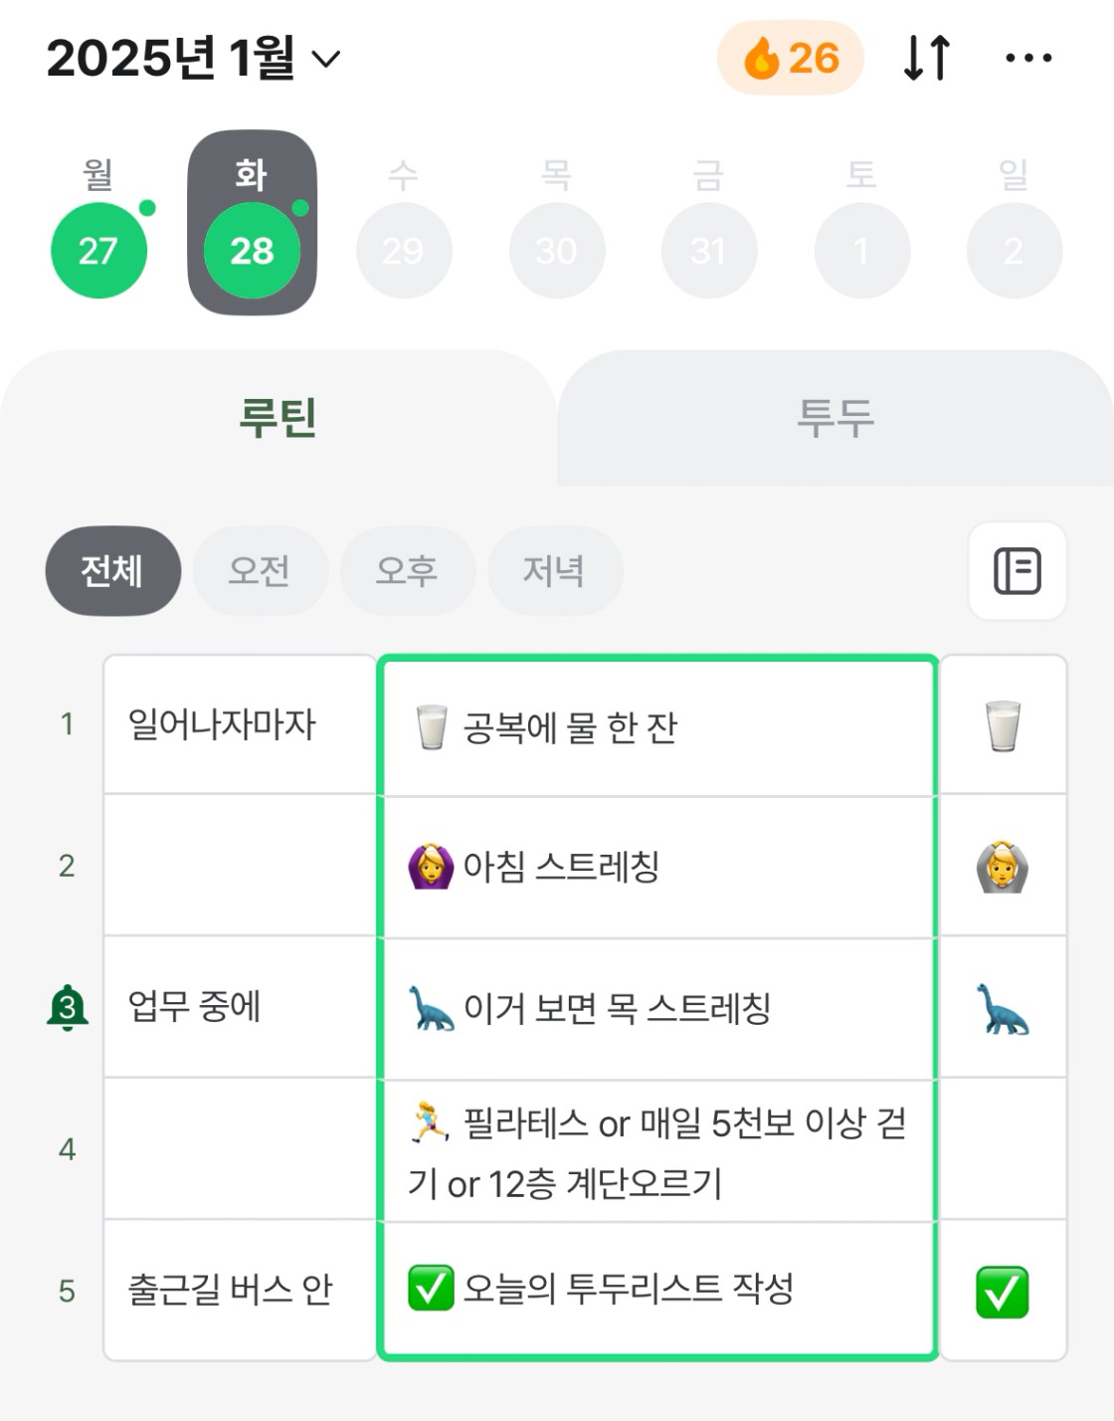Viewport: 1114px width, 1421px height.
Task: Mark morning stretching done via person icon
Action: 1003,867
